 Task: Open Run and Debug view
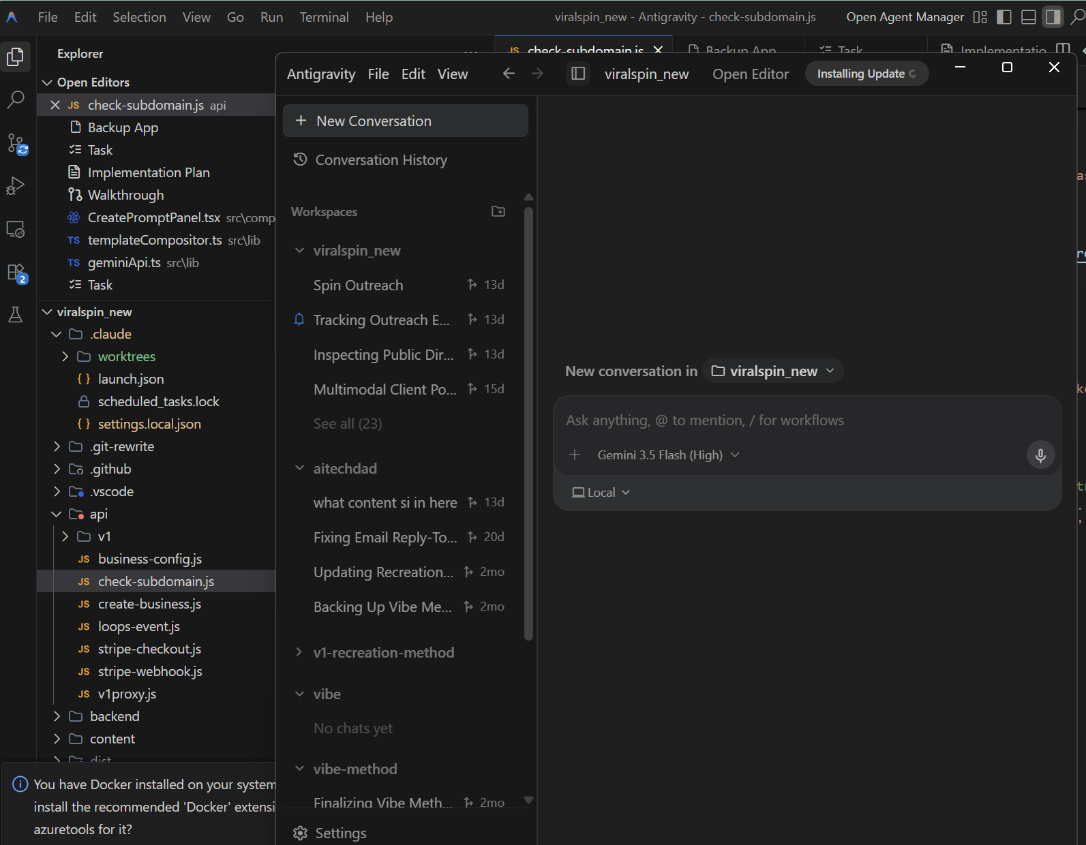16,186
